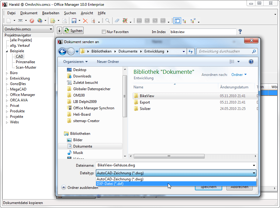
Task: Click Neuer Ordner in the dialog
Action: (x=108, y=62)
